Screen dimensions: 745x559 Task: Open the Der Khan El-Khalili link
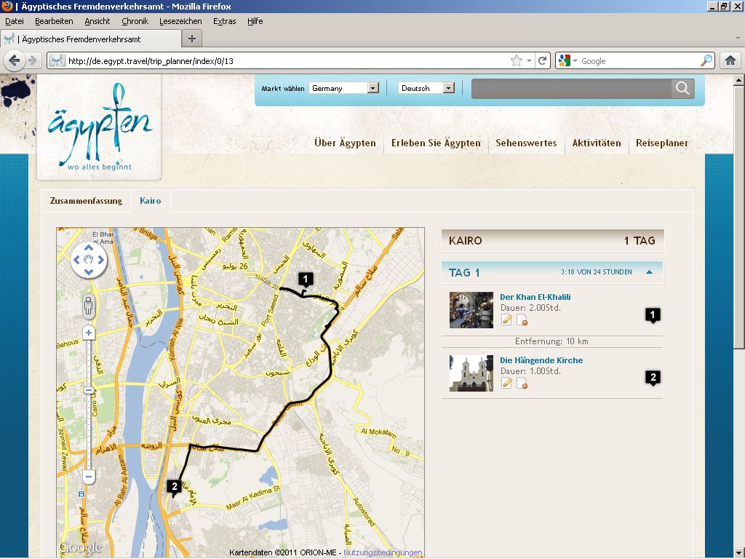point(535,297)
